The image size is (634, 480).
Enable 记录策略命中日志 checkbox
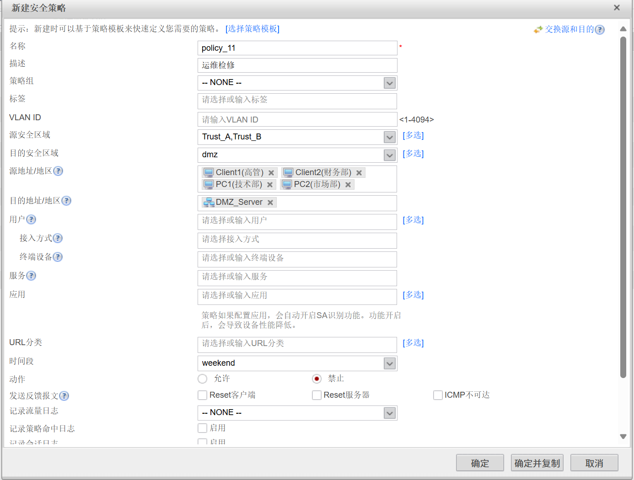tap(202, 428)
